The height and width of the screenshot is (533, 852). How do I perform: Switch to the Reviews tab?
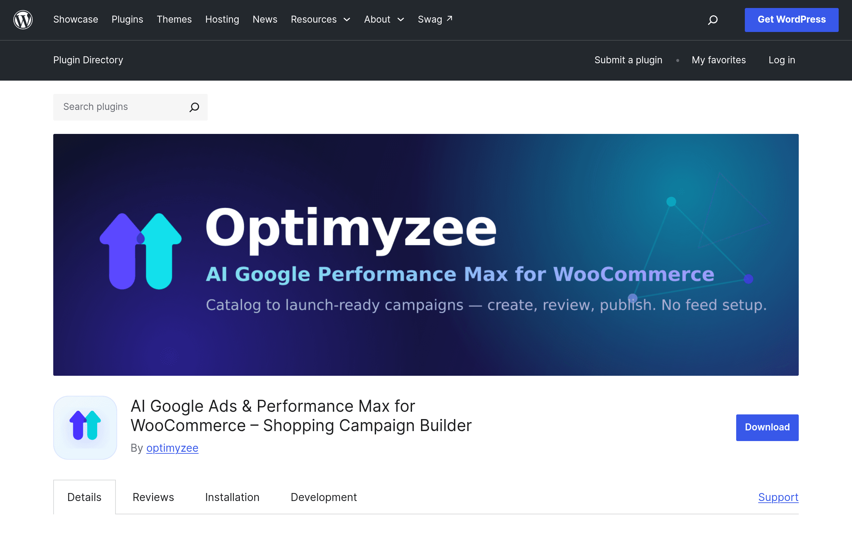pos(153,497)
